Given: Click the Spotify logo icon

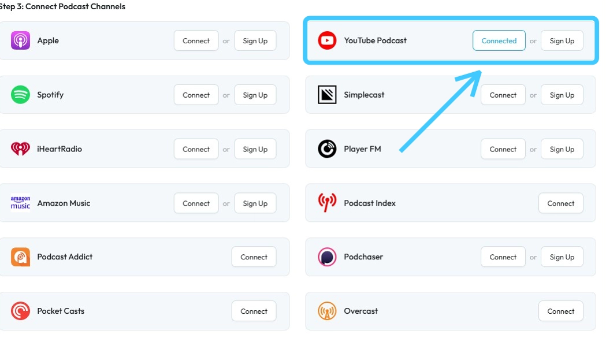Looking at the screenshot, I should tap(20, 95).
